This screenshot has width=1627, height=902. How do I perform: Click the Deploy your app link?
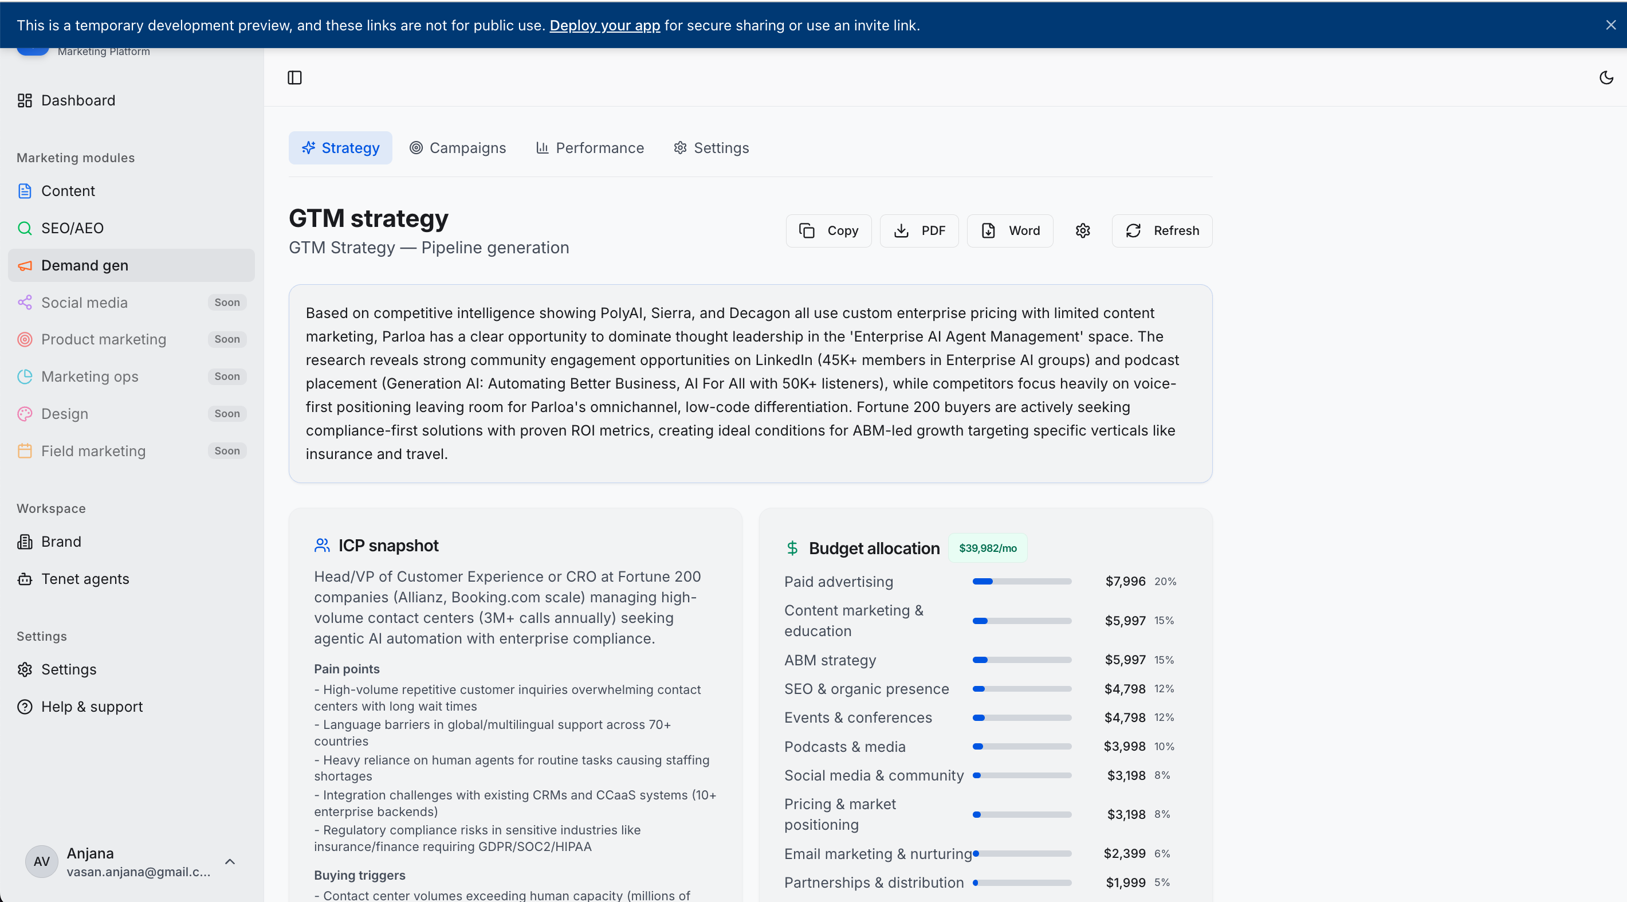click(x=604, y=25)
